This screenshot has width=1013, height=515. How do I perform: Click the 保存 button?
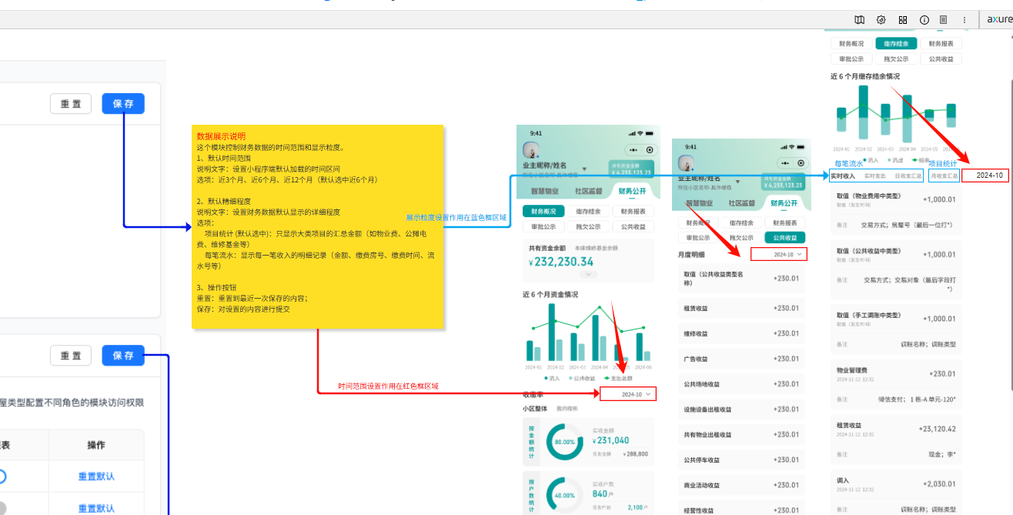tap(122, 103)
